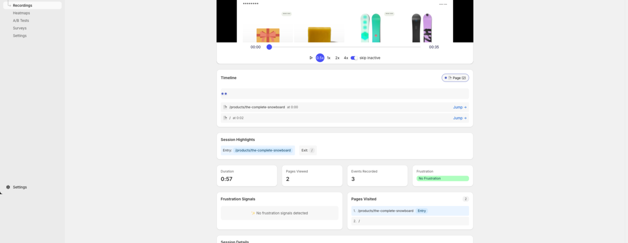
Task: Click the page icon beside /products/the-complete-snowboard timeline entry
Action: tap(225, 107)
